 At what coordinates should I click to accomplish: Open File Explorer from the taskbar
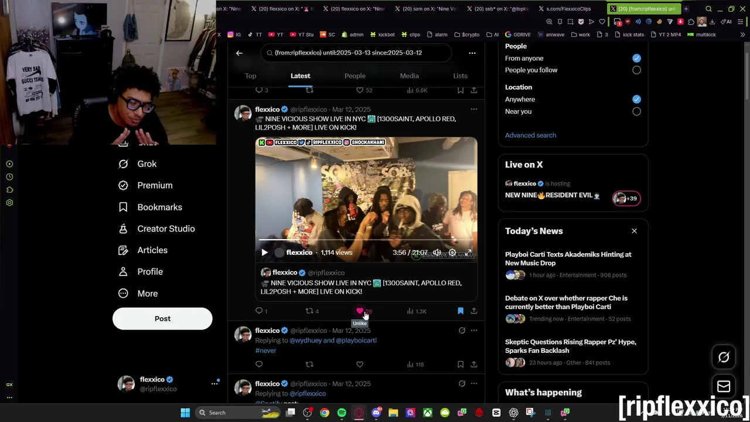point(393,413)
